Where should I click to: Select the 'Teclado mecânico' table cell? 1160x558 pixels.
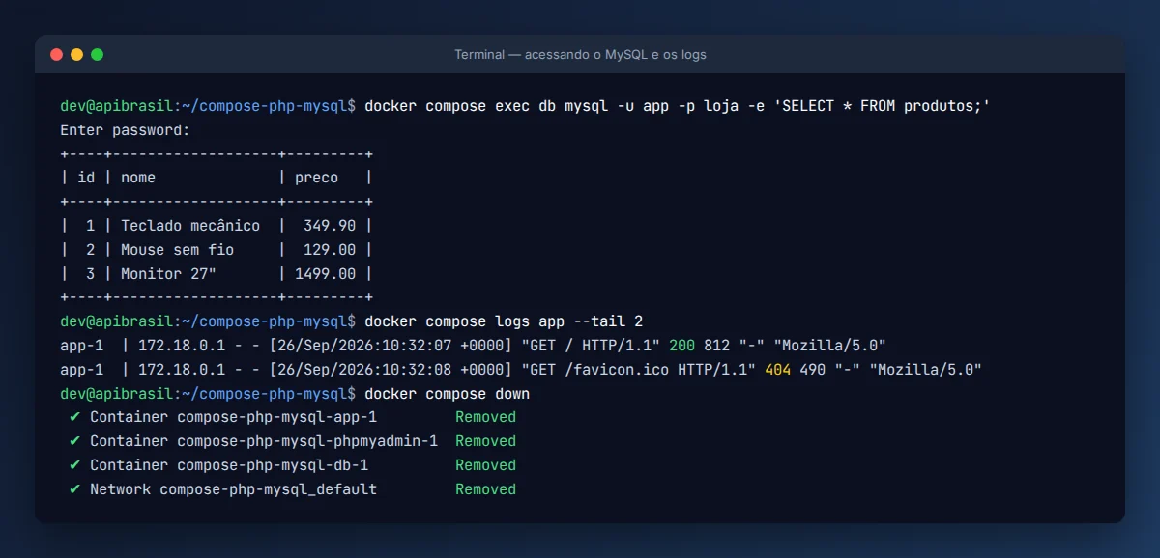[x=190, y=226]
